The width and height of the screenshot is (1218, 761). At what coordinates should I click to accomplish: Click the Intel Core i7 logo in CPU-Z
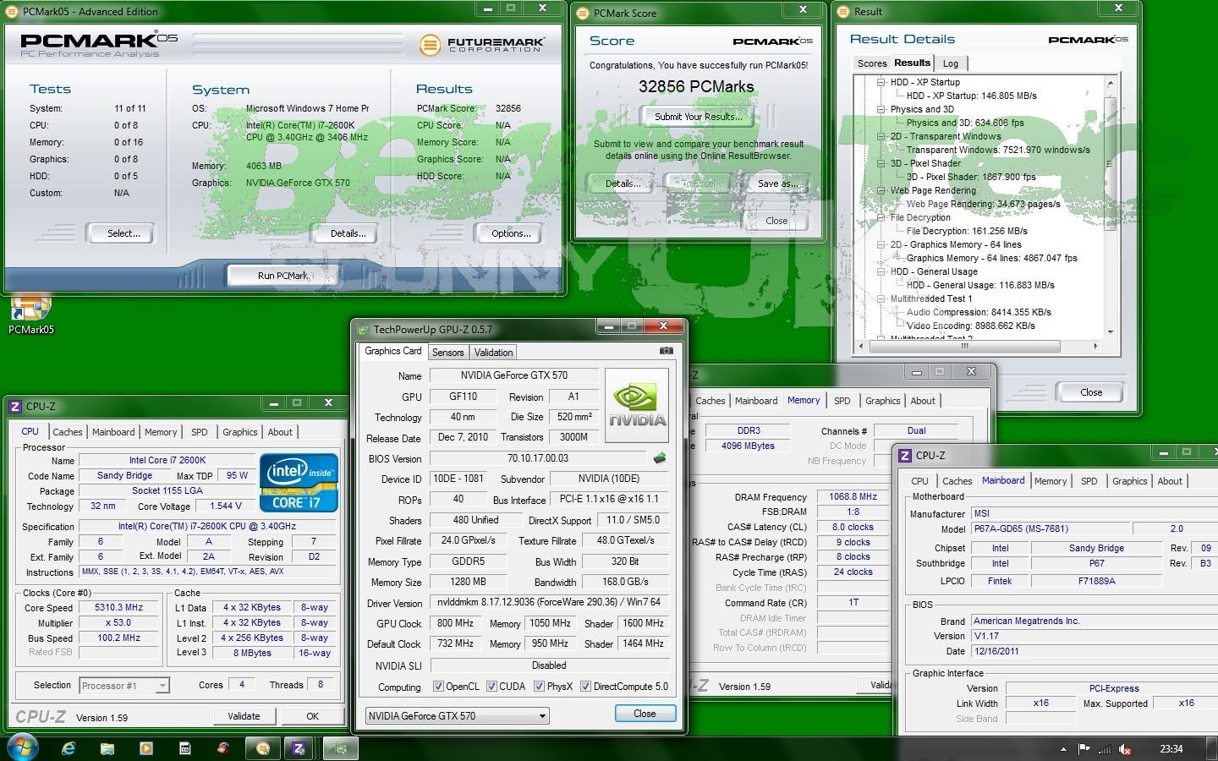[299, 482]
